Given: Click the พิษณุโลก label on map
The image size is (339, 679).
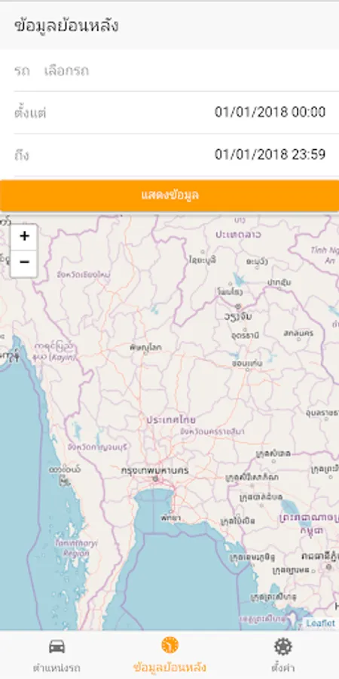Looking at the screenshot, I should (x=145, y=347).
